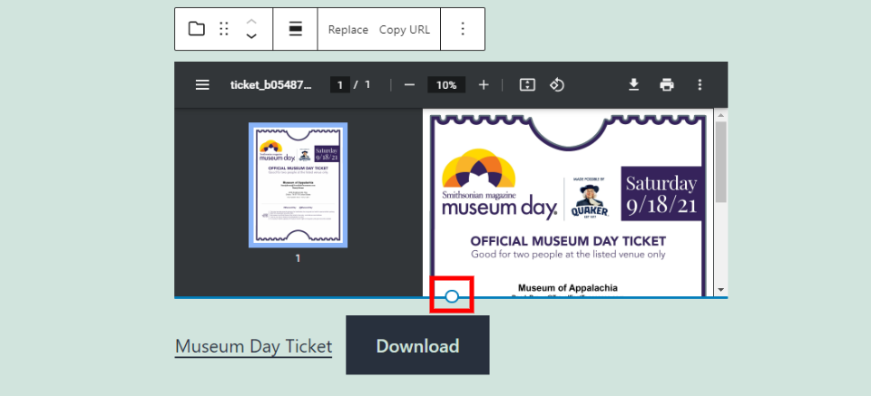This screenshot has width=871, height=396.
Task: Toggle the PDF viewer sidebar menu
Action: coord(202,85)
